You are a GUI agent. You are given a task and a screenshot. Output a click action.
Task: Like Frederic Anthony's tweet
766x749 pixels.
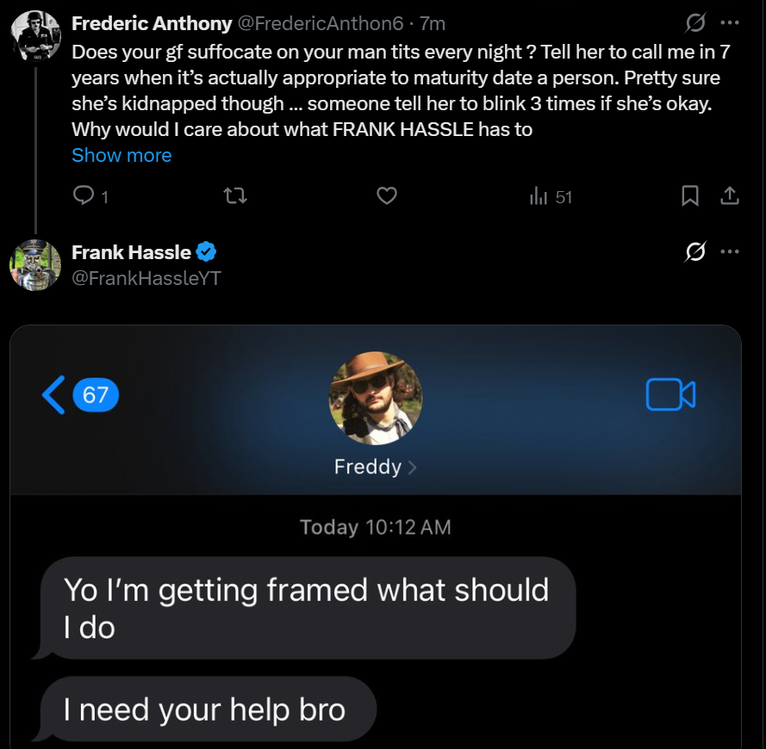(386, 195)
